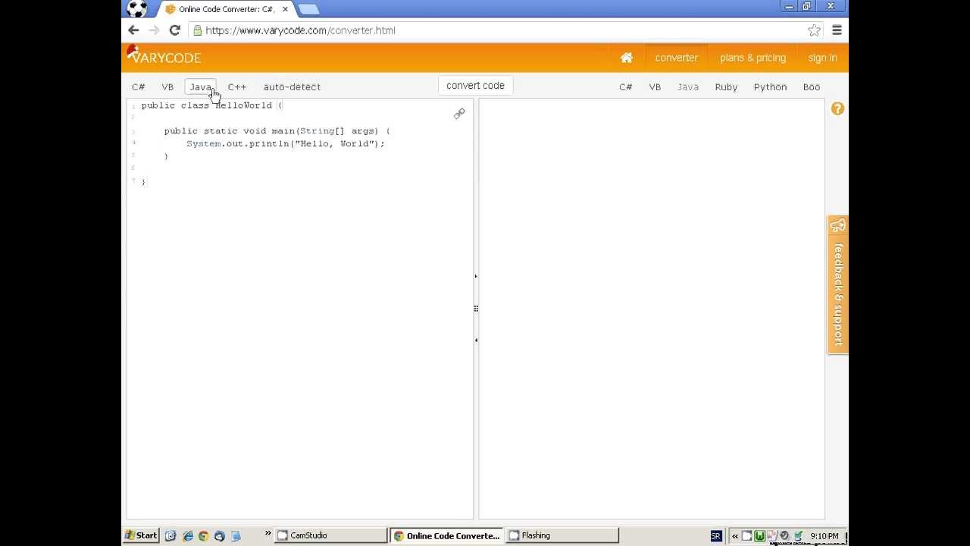The height and width of the screenshot is (546, 970).
Task: Click the address bar URL field
Action: 500,30
